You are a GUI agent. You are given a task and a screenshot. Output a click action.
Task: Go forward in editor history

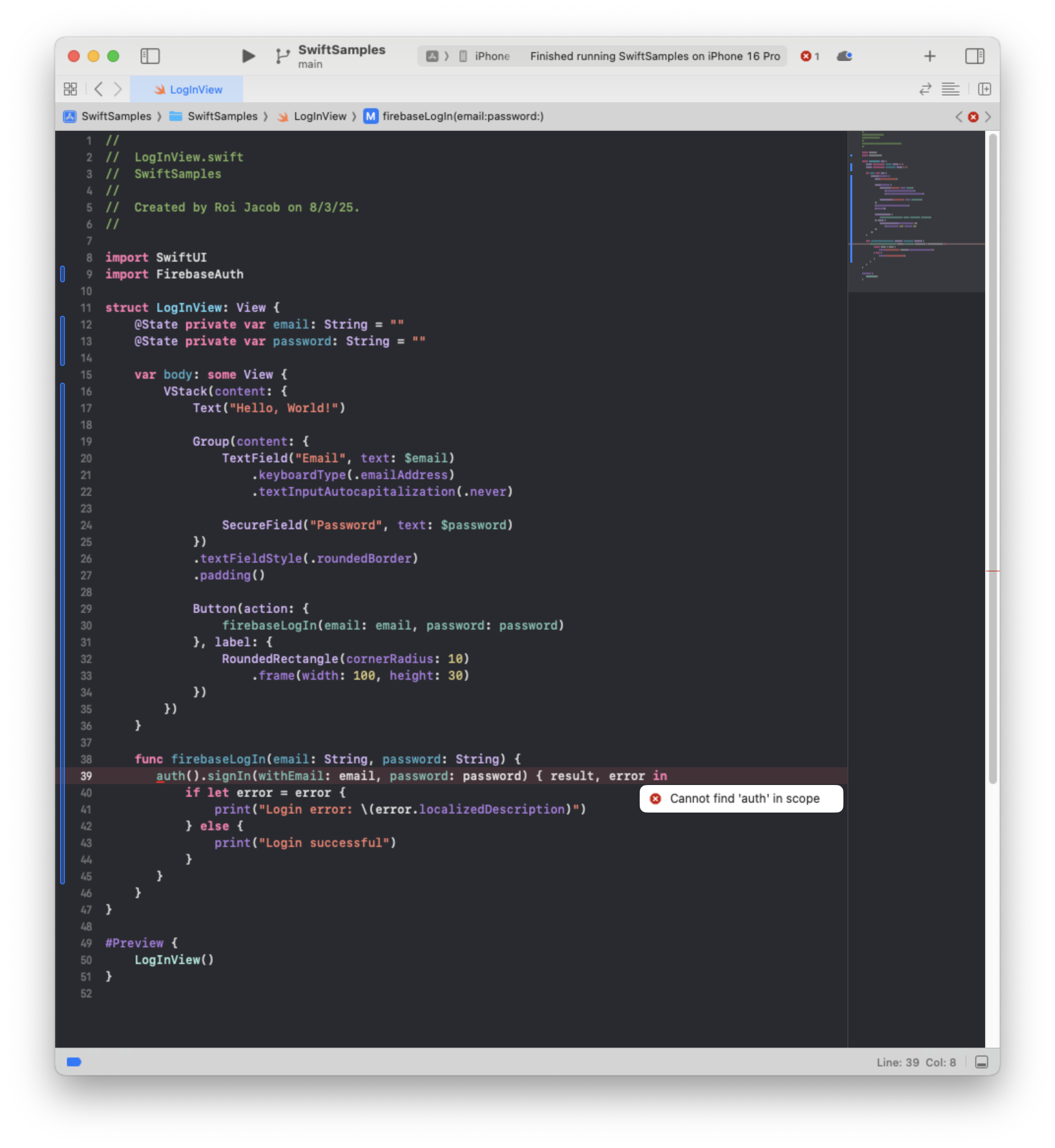[118, 89]
